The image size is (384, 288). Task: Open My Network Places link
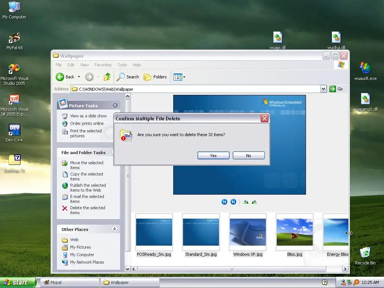(87, 262)
